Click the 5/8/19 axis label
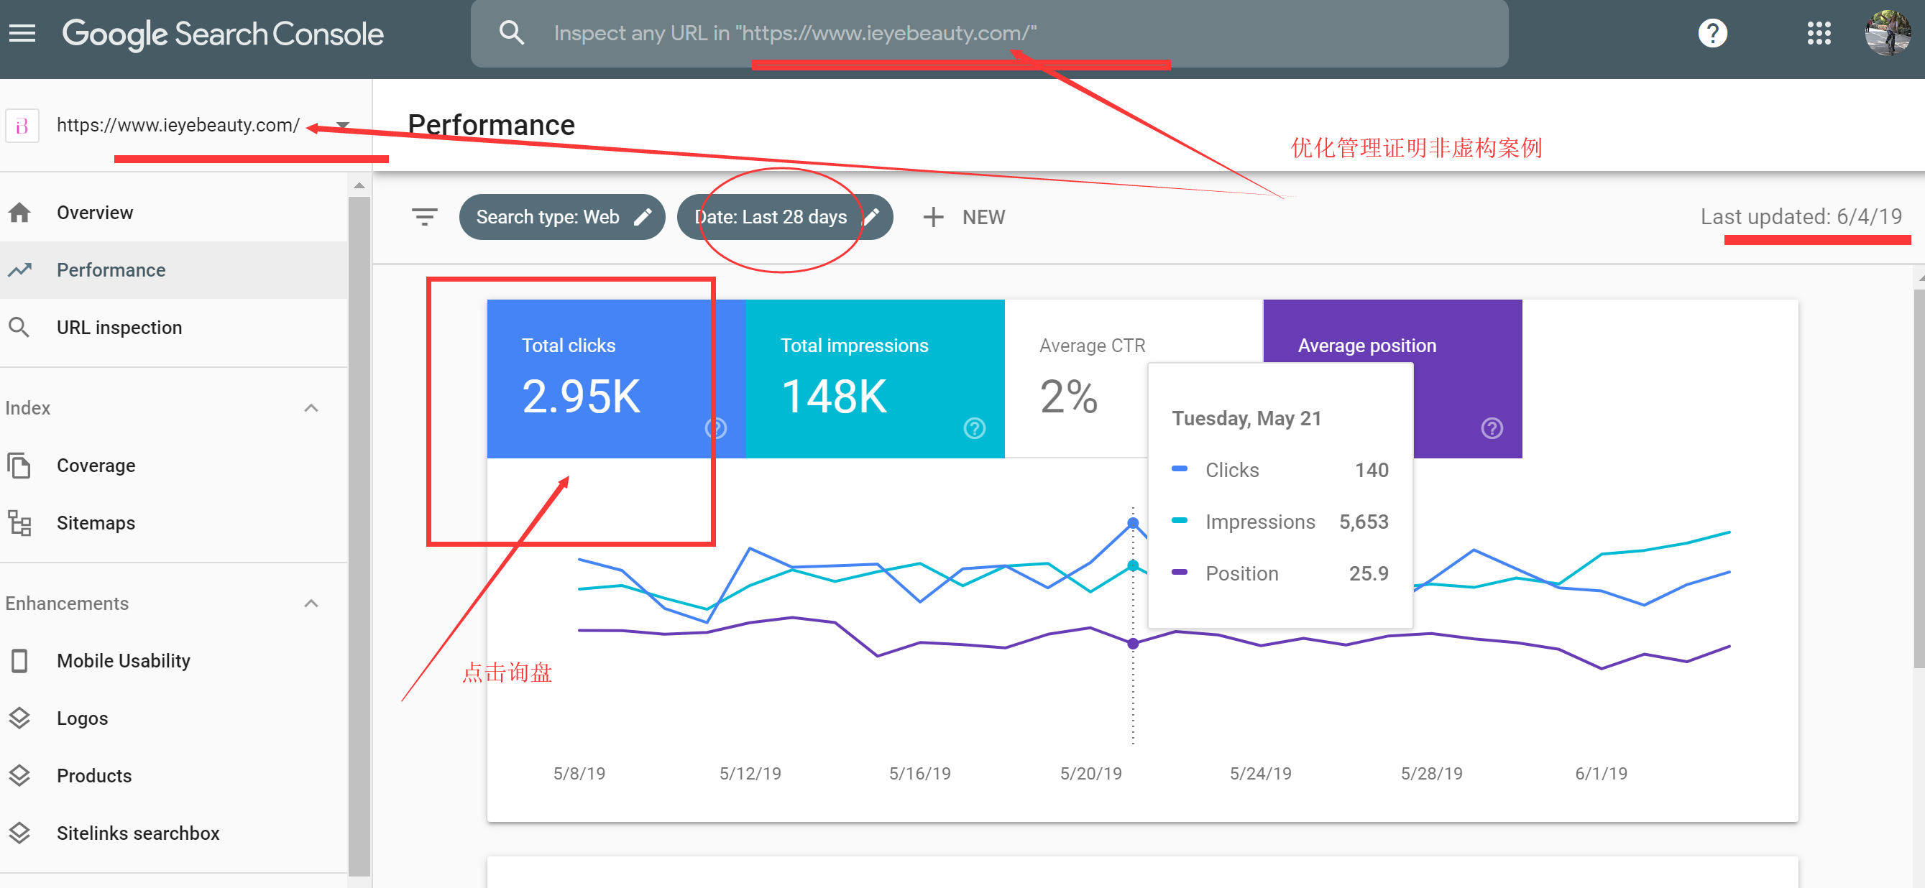Viewport: 1925px width, 888px height. 579,773
